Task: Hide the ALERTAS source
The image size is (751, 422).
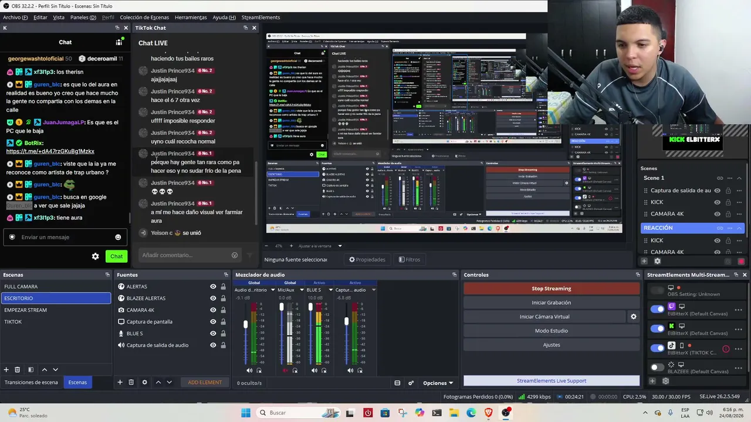Action: click(x=213, y=287)
